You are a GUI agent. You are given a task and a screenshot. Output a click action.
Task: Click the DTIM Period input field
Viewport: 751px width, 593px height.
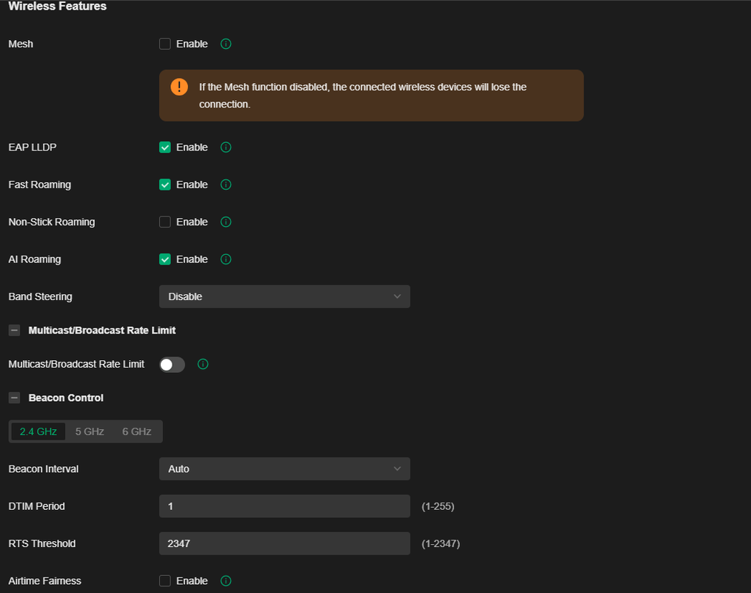click(x=284, y=506)
